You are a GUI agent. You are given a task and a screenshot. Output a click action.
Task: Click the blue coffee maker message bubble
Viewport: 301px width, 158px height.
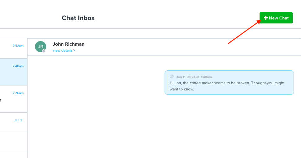tap(229, 82)
